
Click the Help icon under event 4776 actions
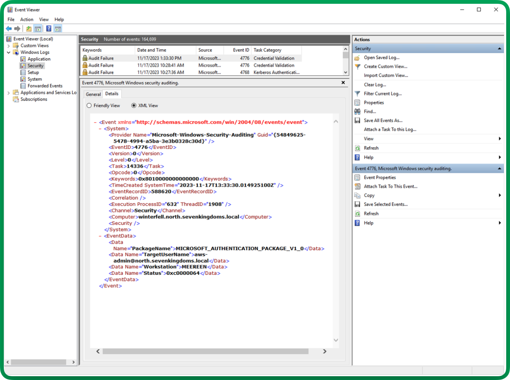click(x=357, y=223)
